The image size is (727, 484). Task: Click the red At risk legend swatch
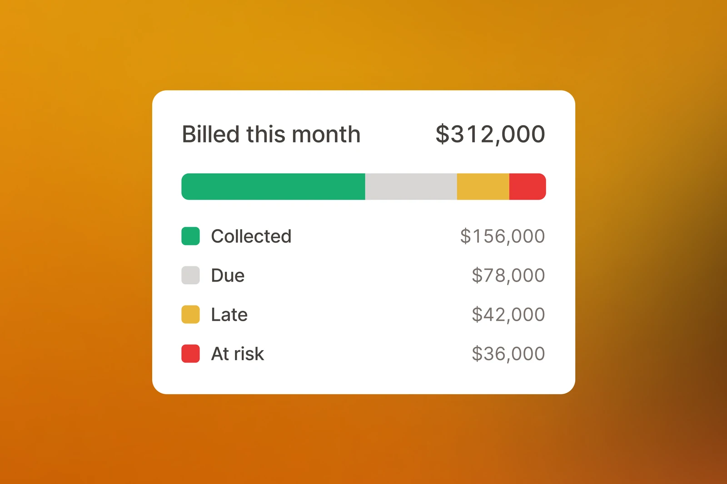[190, 353]
